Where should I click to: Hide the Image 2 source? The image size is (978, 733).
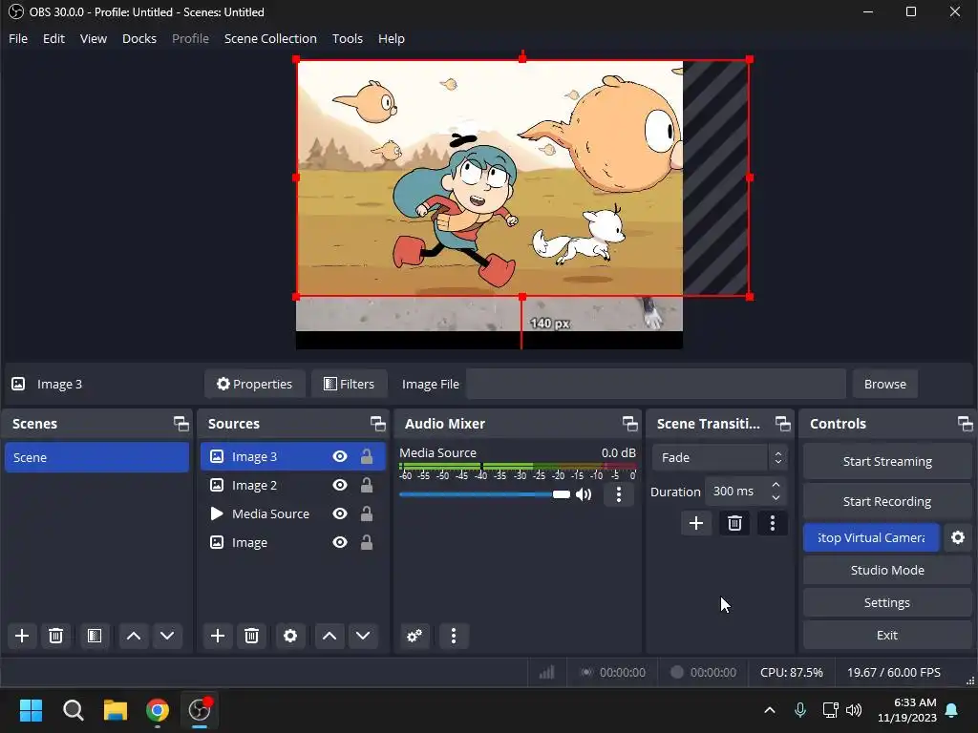[340, 485]
